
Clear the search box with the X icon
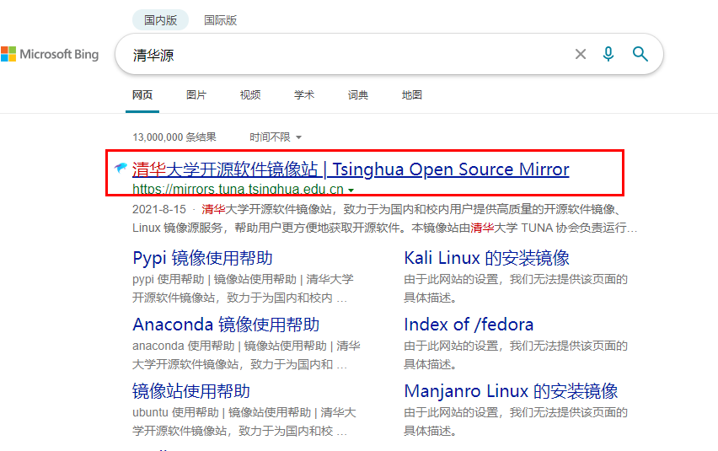click(580, 54)
